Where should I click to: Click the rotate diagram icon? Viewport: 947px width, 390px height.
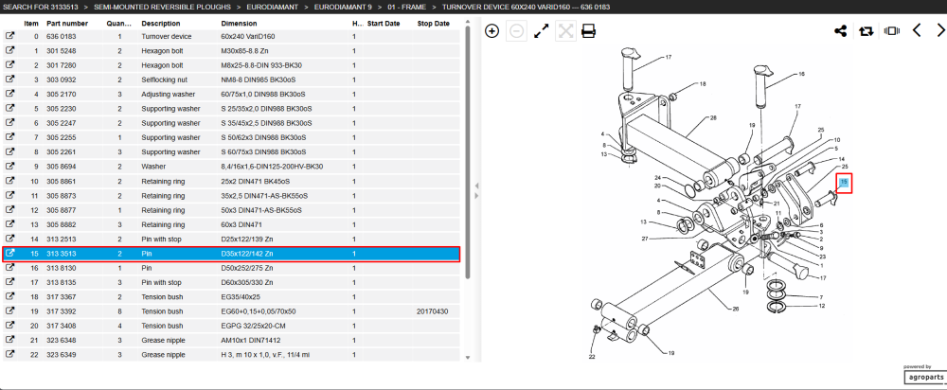coord(867,31)
